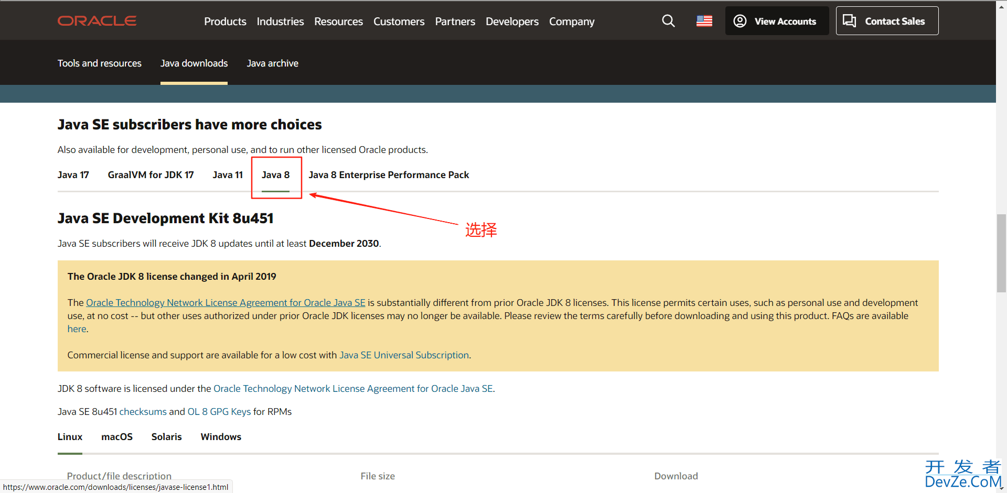
Task: Open the Java archive tab
Action: (x=272, y=63)
